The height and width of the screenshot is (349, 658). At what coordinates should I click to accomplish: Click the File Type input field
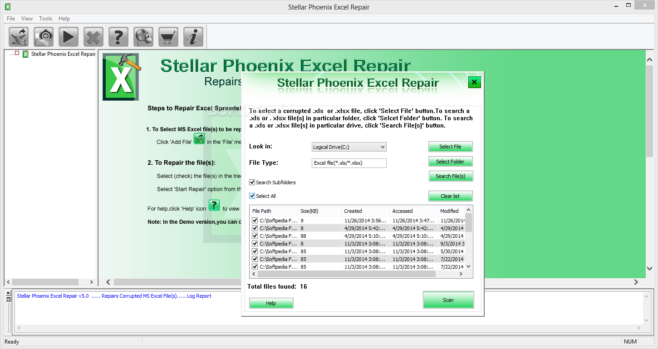coord(349,163)
